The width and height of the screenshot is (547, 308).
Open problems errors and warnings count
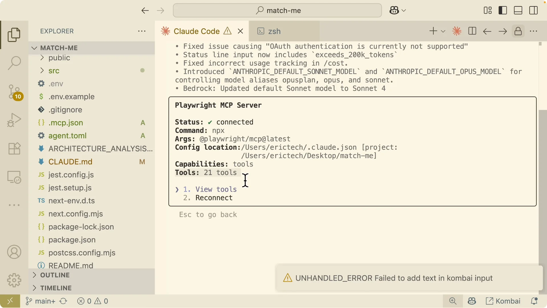coord(93,301)
